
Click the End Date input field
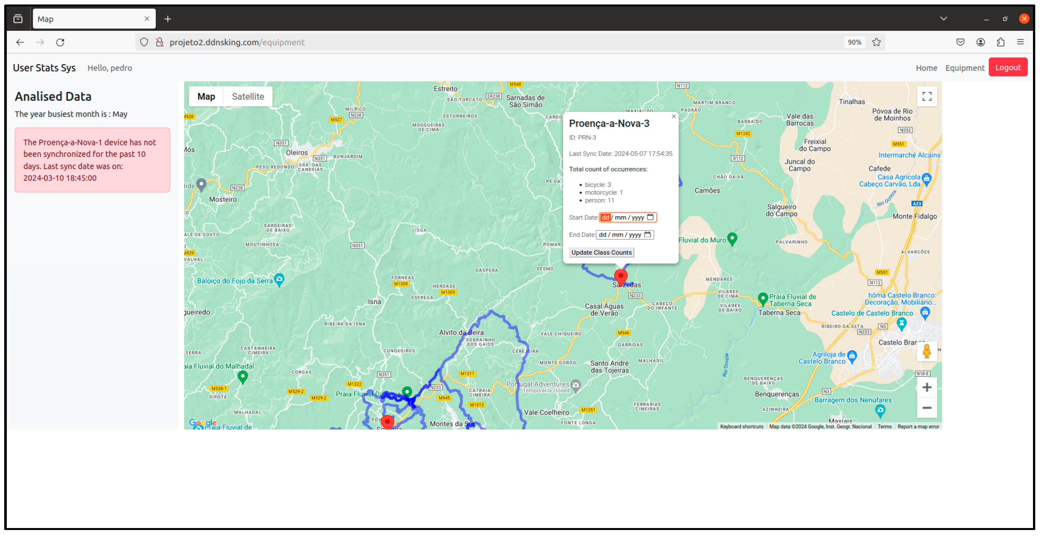coord(620,235)
